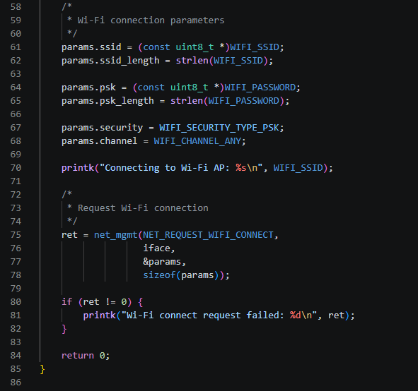Click 'params.ssid_length' on line 62

110,61
